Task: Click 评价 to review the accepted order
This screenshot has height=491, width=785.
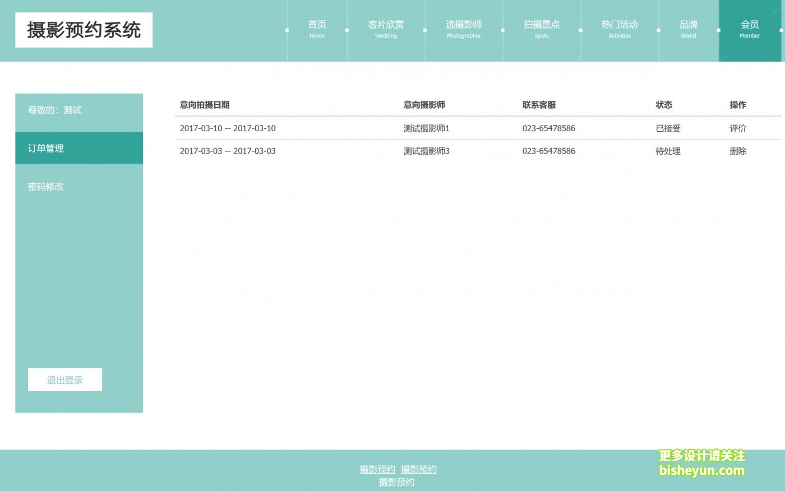Action: [738, 128]
